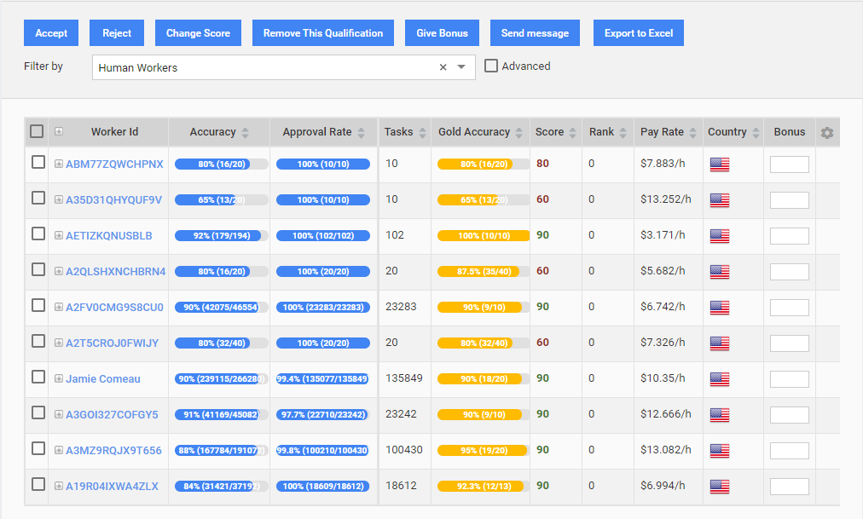Screen dimensions: 863x519
Task: Select checkbox for worker A2FV0CMG9S8CU0
Action: point(38,305)
